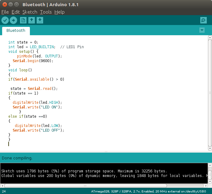Open the Help menu
212x194 pixels.
[59, 12]
